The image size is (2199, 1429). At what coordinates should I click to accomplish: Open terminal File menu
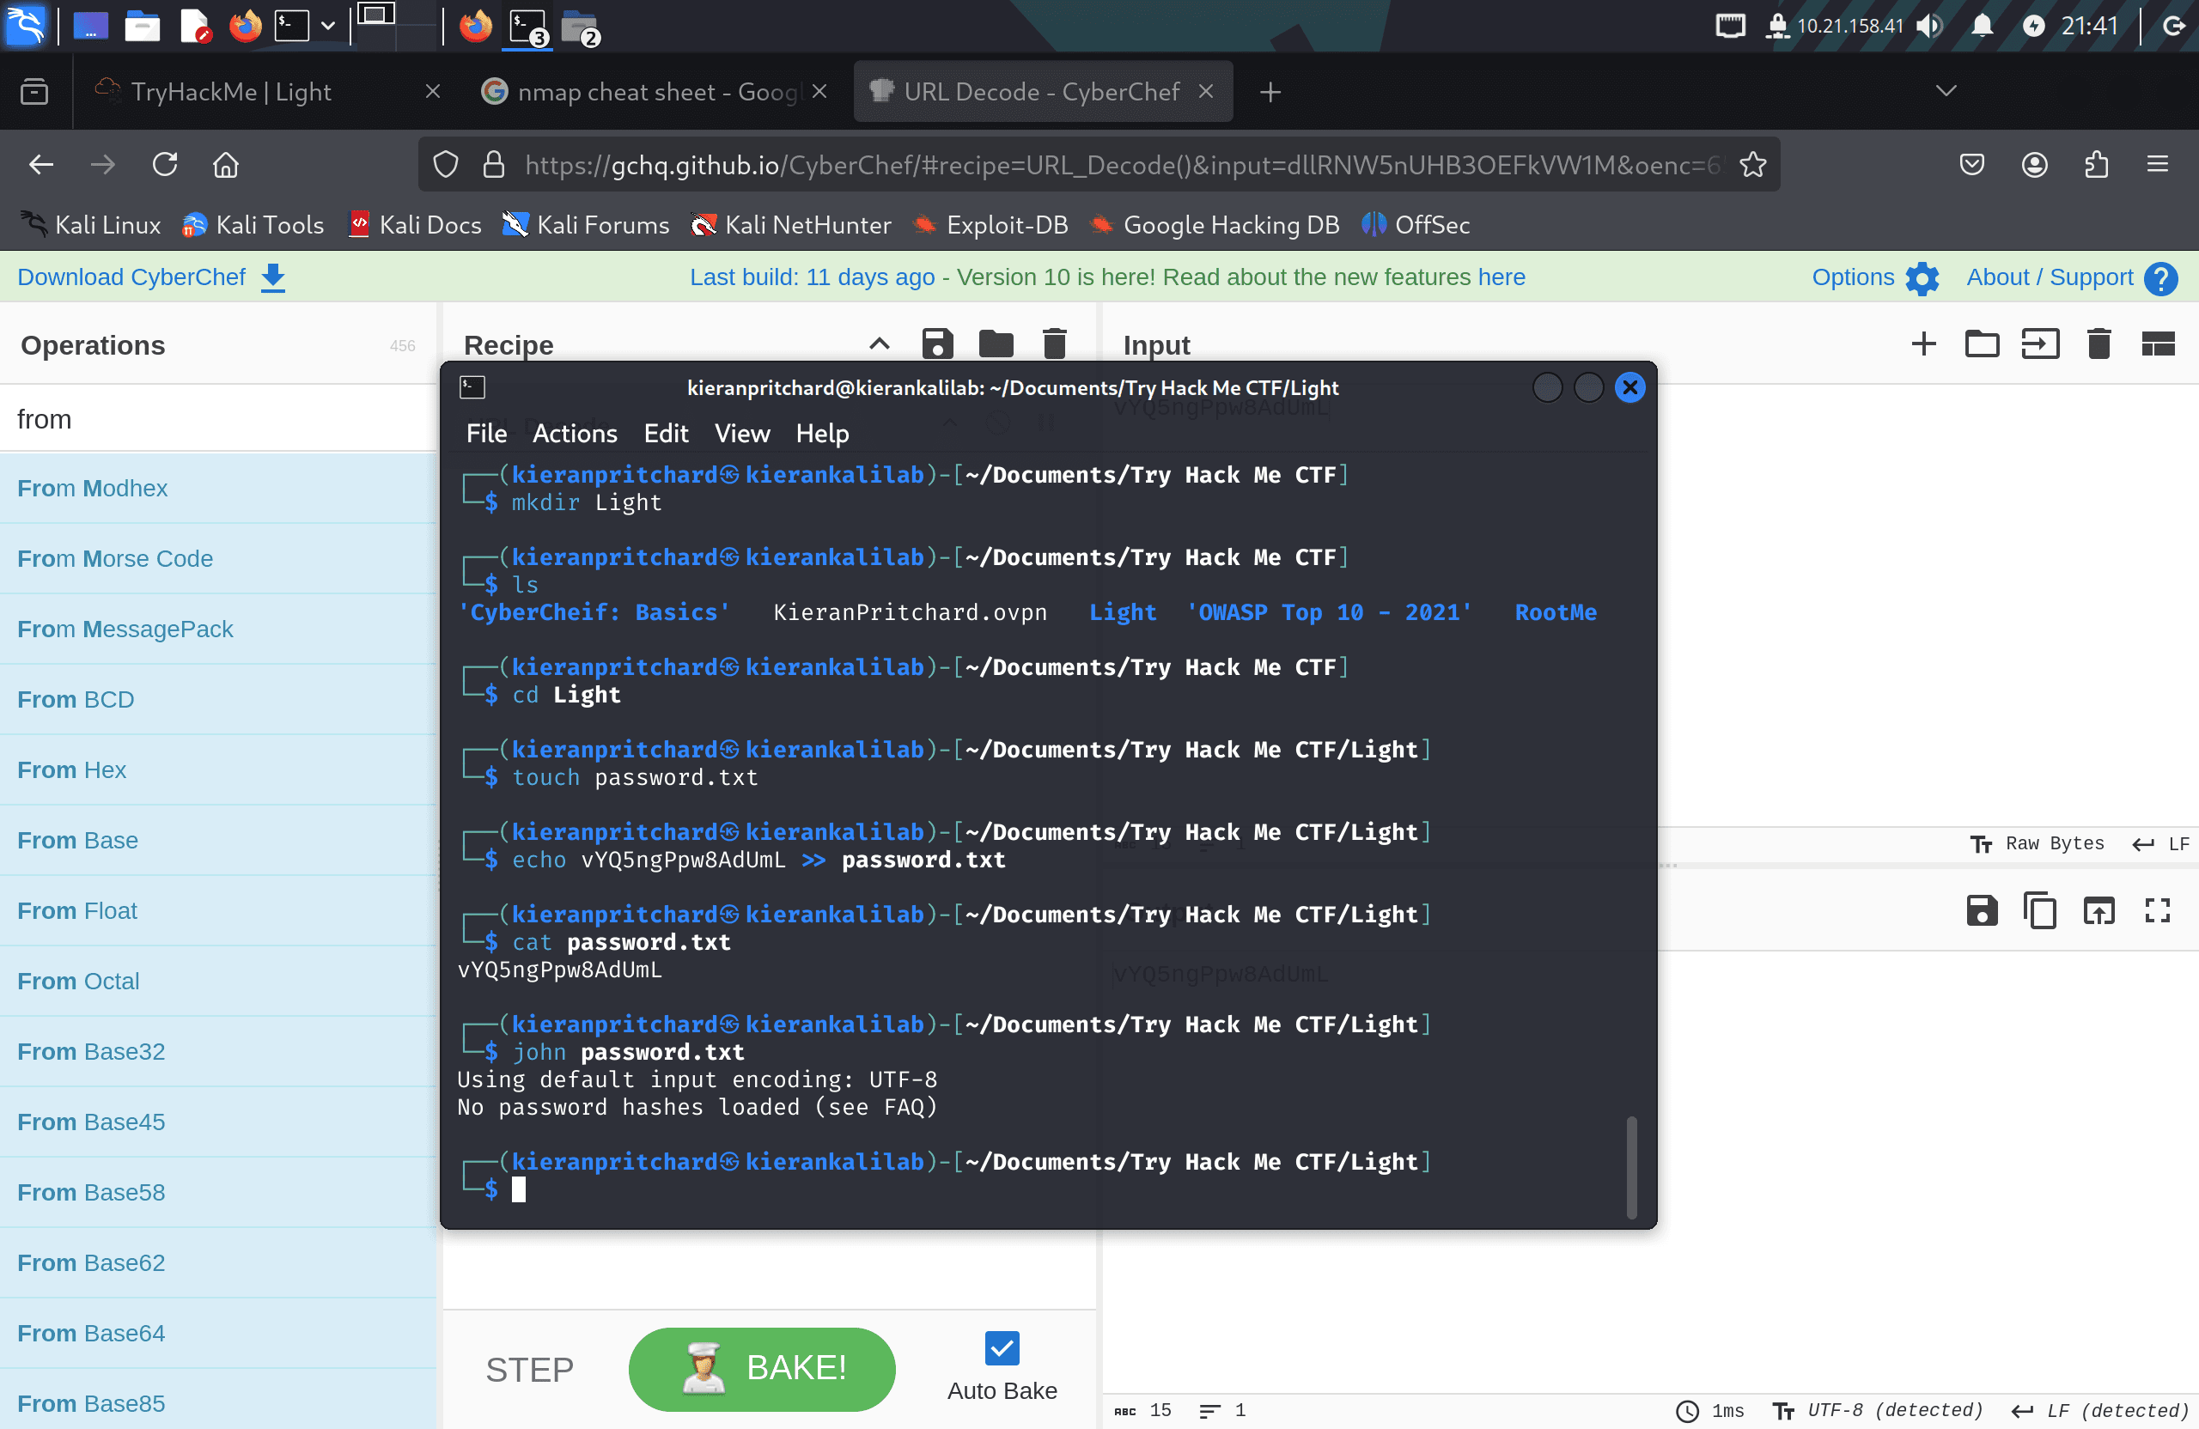click(x=486, y=433)
